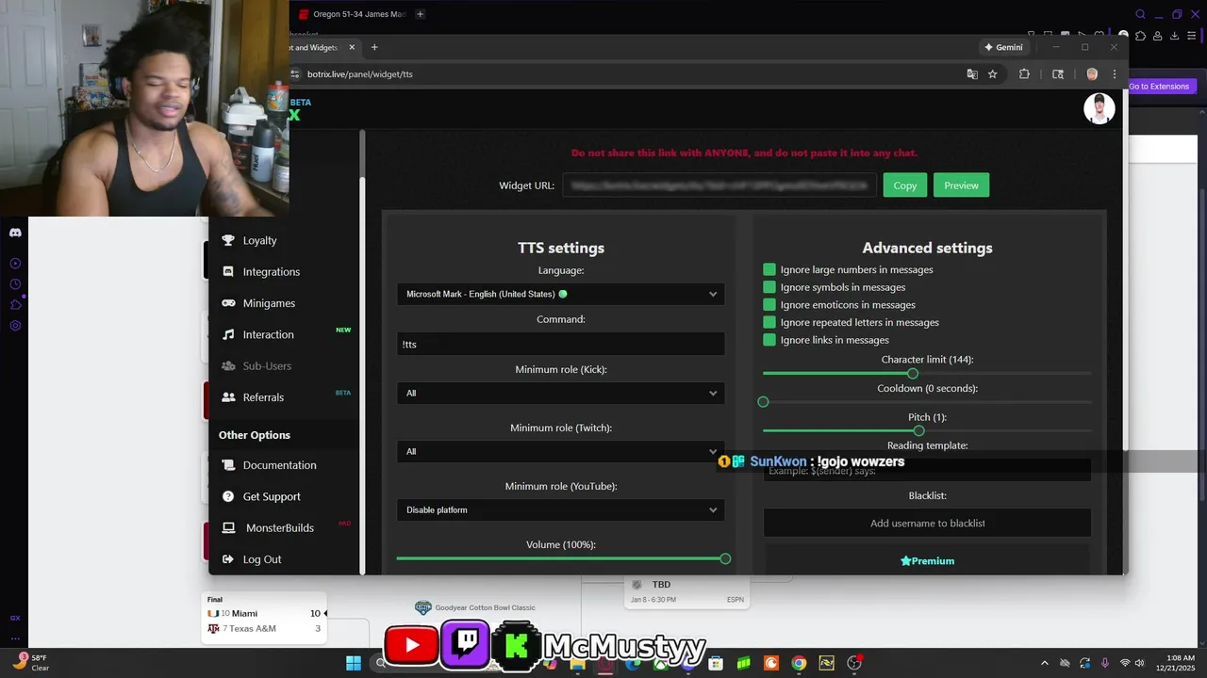This screenshot has height=678, width=1207.
Task: Adjust the Character limit slider handle
Action: [913, 374]
